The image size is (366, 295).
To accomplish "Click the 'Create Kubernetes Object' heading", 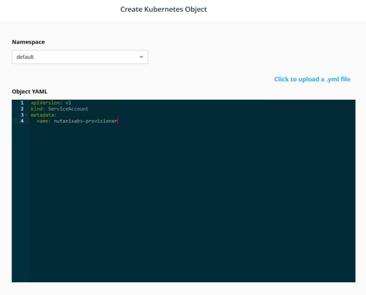I will [x=163, y=9].
